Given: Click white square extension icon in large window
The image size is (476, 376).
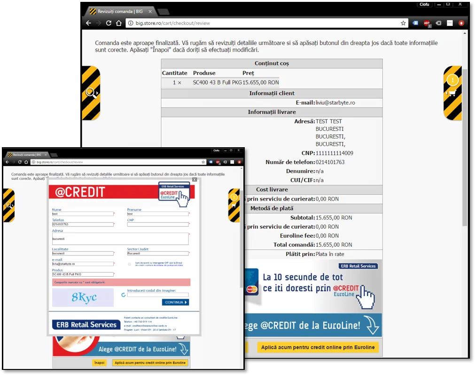Looking at the screenshot, I should click(450, 23).
